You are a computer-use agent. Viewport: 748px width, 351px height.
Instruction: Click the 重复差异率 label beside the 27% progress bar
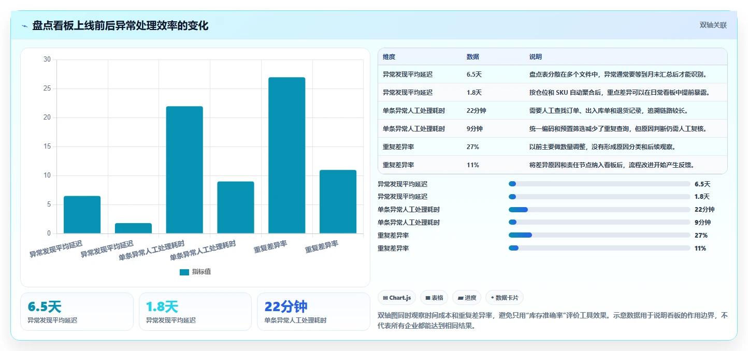[x=393, y=235]
